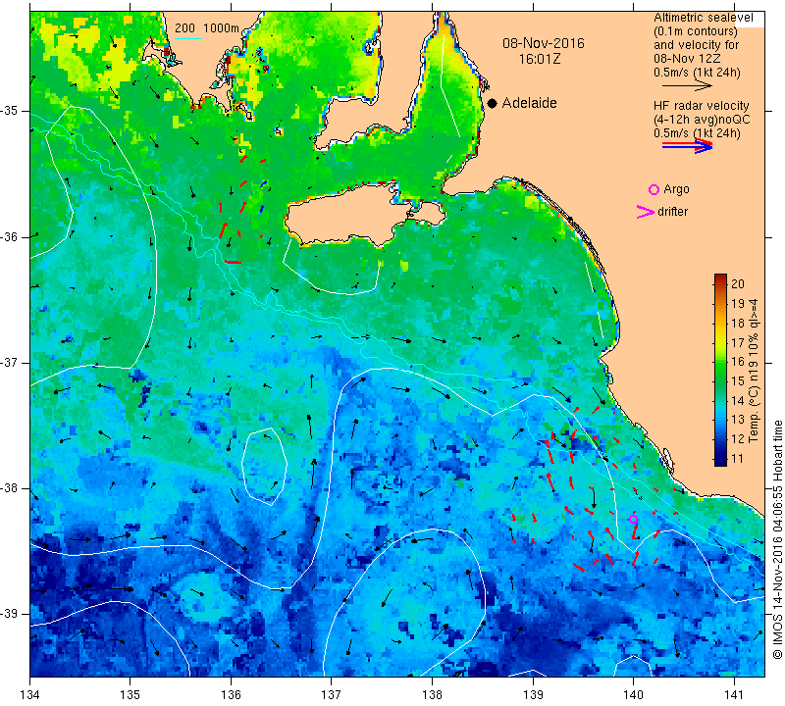785x706 pixels.
Task: Click latitude axis label -35
Action: coord(9,111)
